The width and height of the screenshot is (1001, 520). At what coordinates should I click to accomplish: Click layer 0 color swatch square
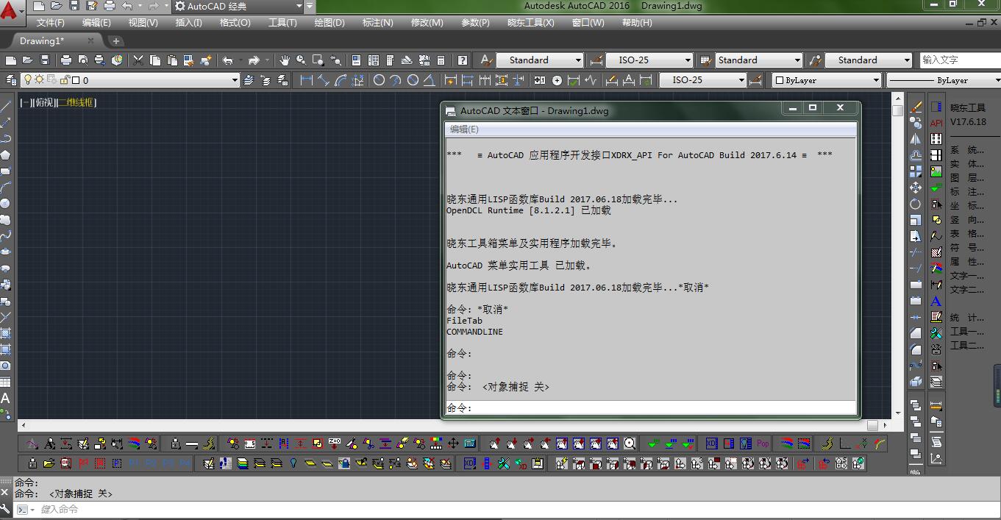pyautogui.click(x=75, y=80)
